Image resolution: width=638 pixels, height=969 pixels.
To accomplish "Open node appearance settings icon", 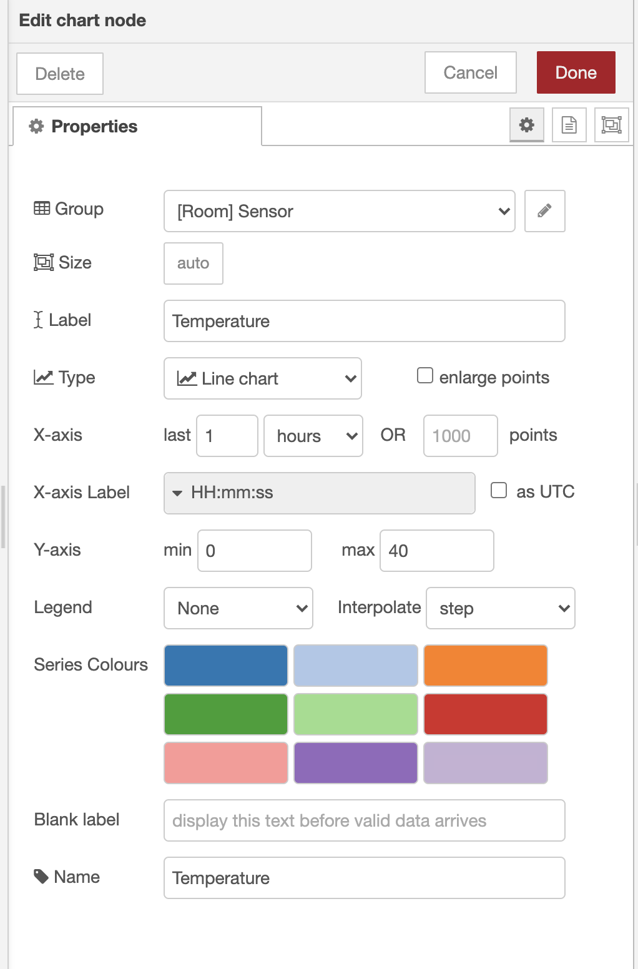I will (611, 125).
